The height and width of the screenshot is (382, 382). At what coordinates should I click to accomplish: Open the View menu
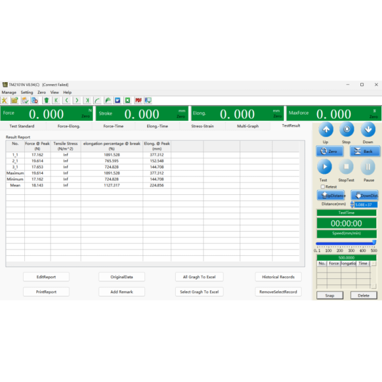55,92
